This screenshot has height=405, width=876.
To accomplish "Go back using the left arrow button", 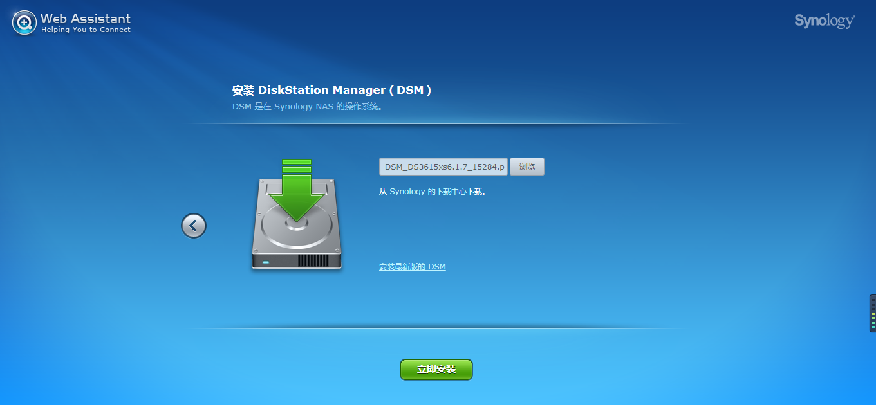I will [x=194, y=226].
